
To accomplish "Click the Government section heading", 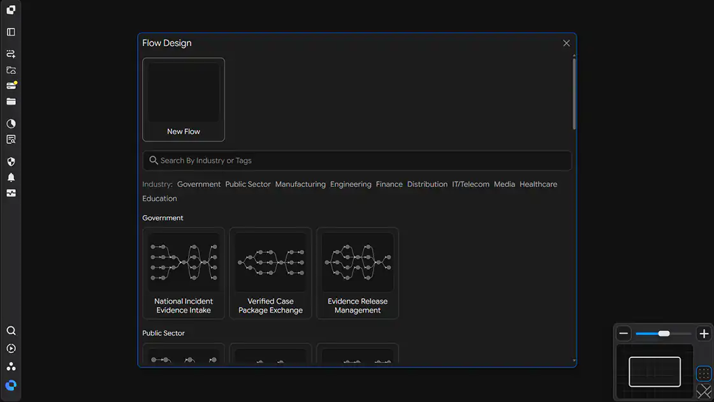I will [163, 218].
